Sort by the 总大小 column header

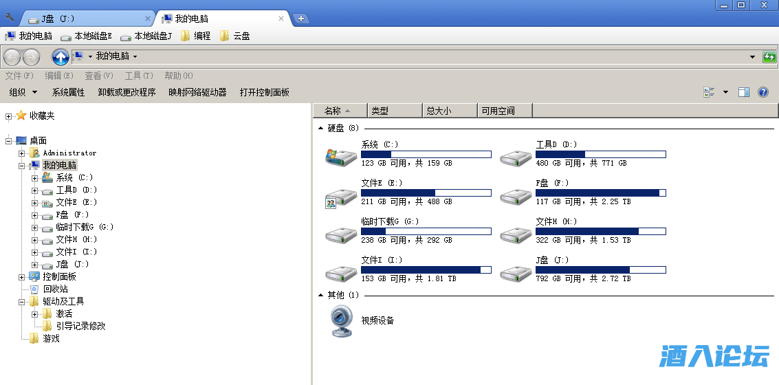point(449,111)
